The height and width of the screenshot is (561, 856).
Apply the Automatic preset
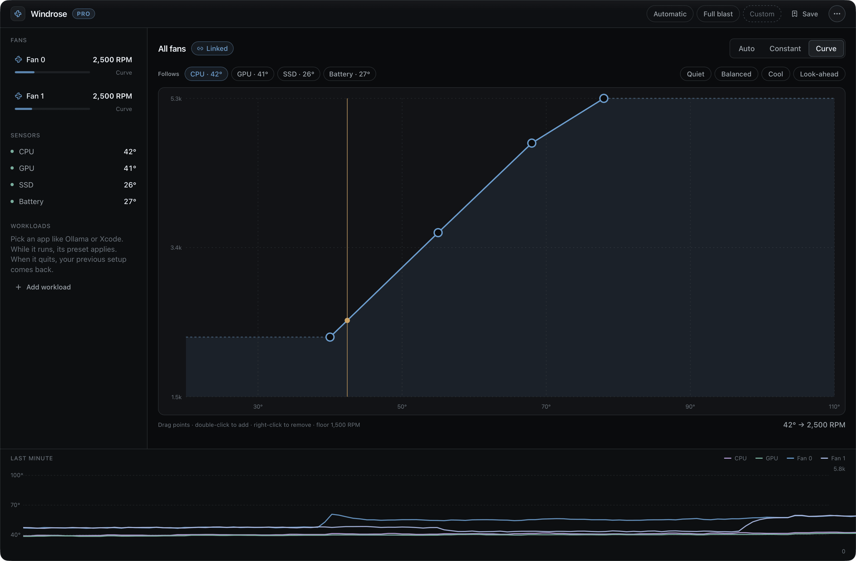tap(670, 14)
